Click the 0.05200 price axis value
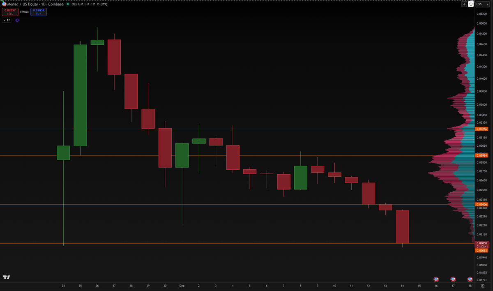The height and width of the screenshot is (291, 493). (x=481, y=14)
